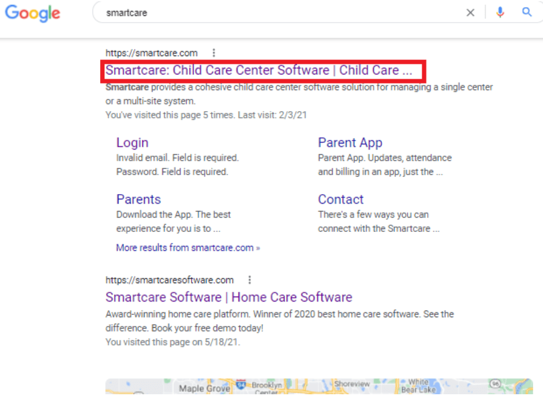Clear the search query using the X icon
The width and height of the screenshot is (543, 404).
470,12
